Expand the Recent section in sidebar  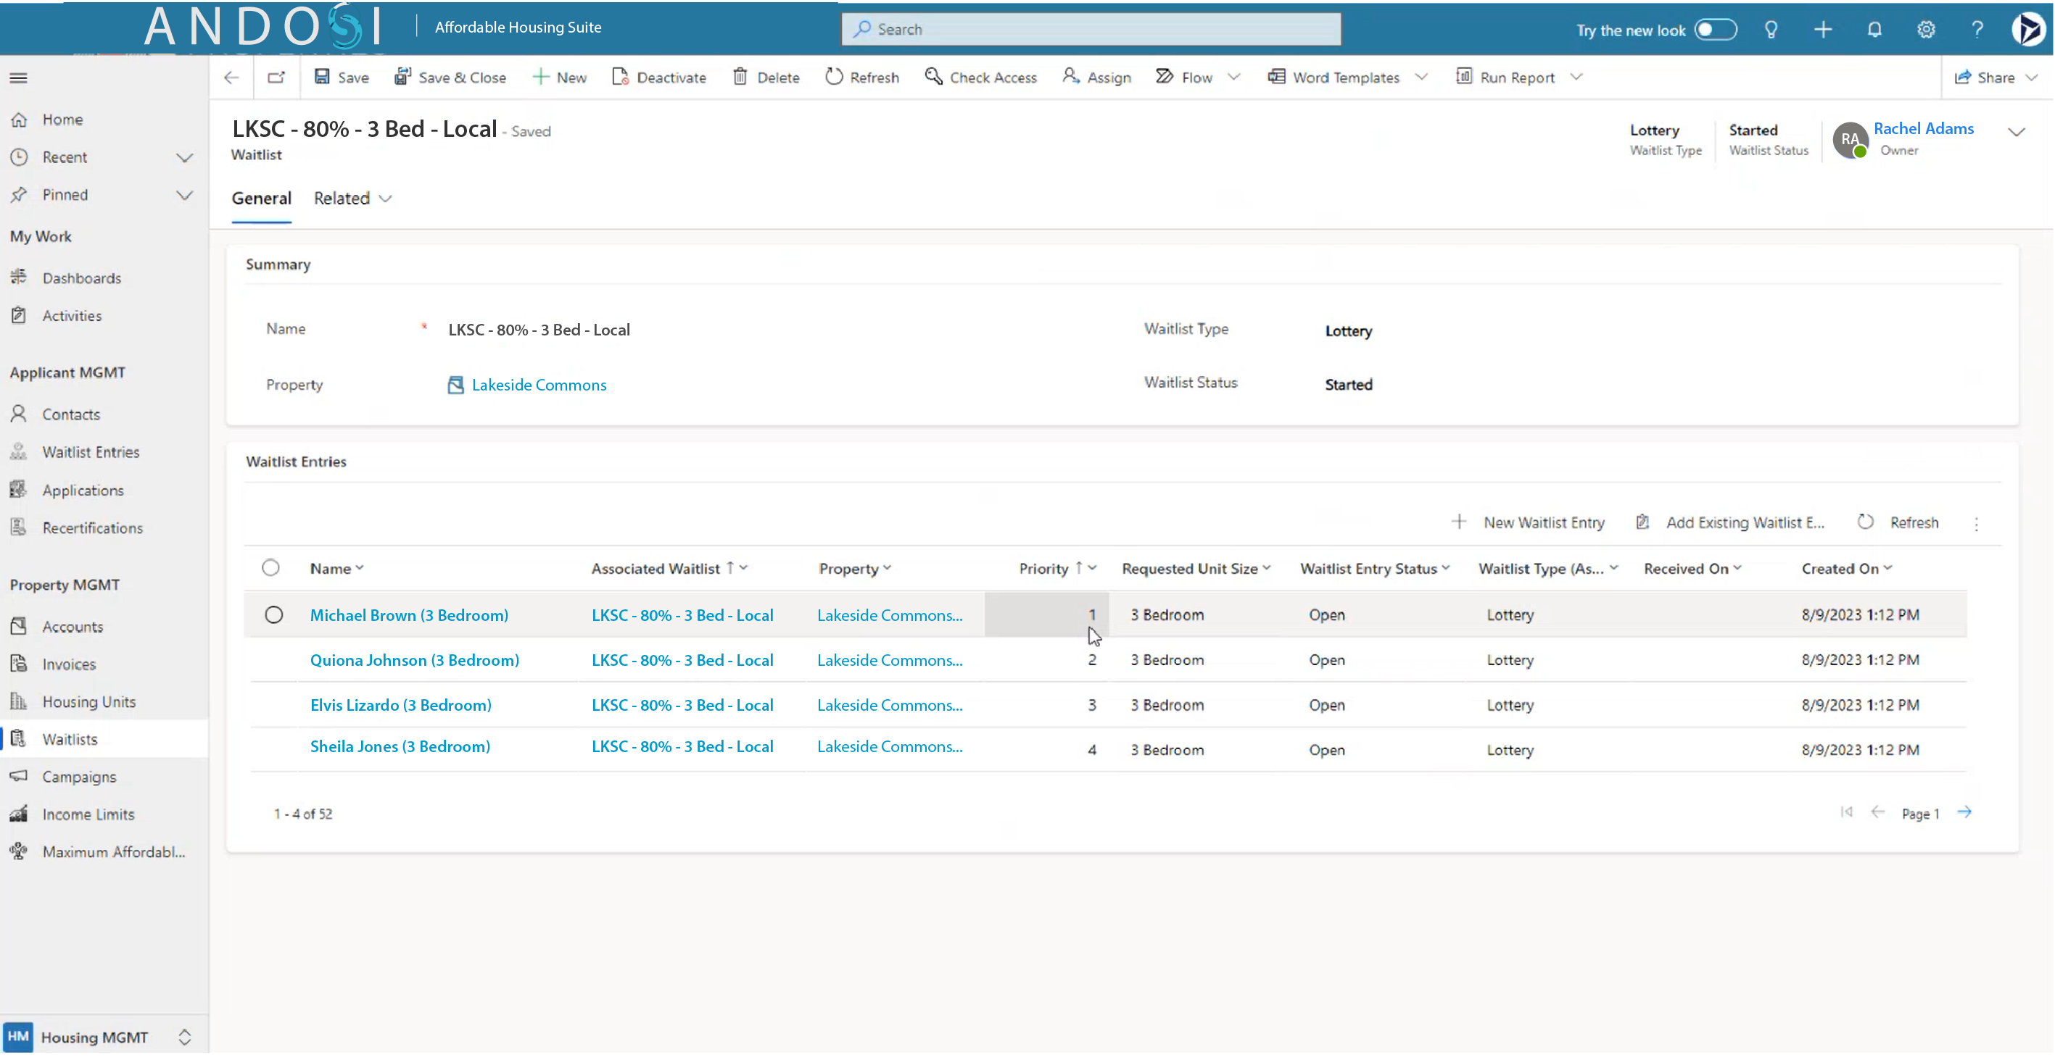coord(184,157)
